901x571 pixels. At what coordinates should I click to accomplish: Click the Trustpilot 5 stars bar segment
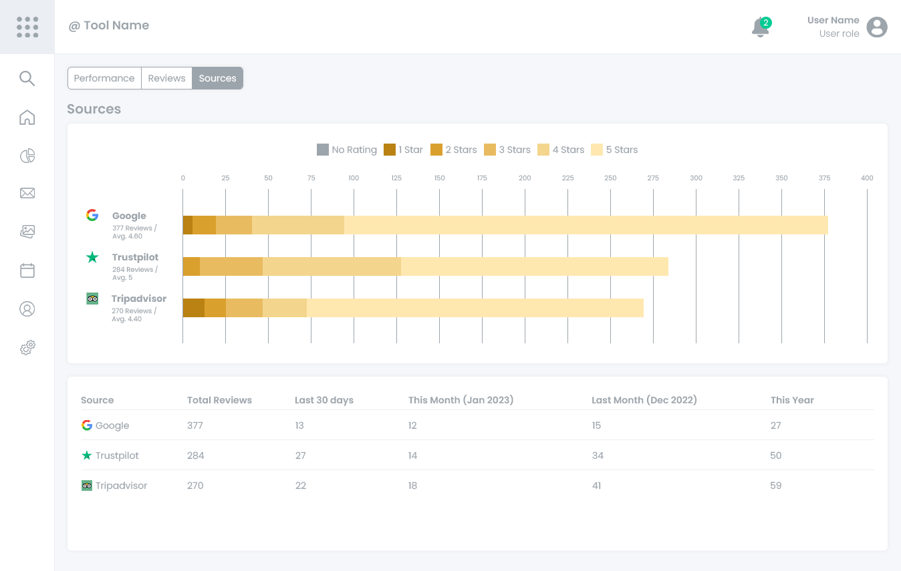(535, 266)
